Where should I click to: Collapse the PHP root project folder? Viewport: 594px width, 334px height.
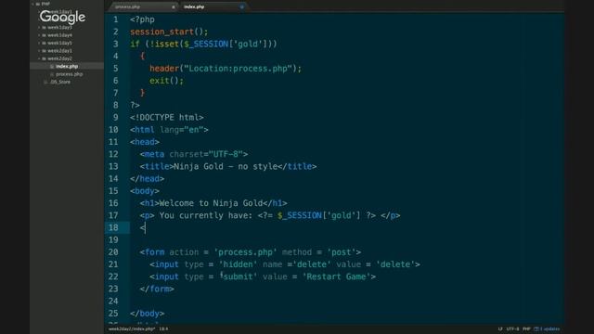click(x=33, y=4)
